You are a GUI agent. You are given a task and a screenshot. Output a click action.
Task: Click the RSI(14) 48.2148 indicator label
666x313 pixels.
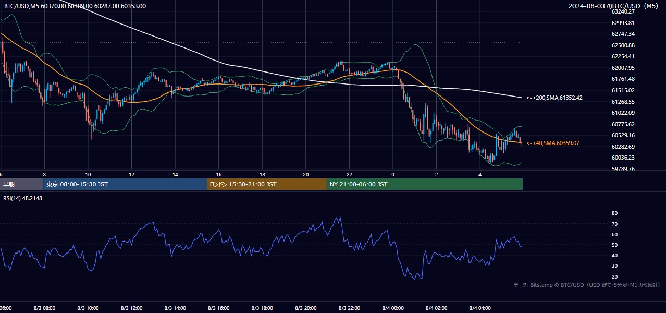tap(23, 198)
